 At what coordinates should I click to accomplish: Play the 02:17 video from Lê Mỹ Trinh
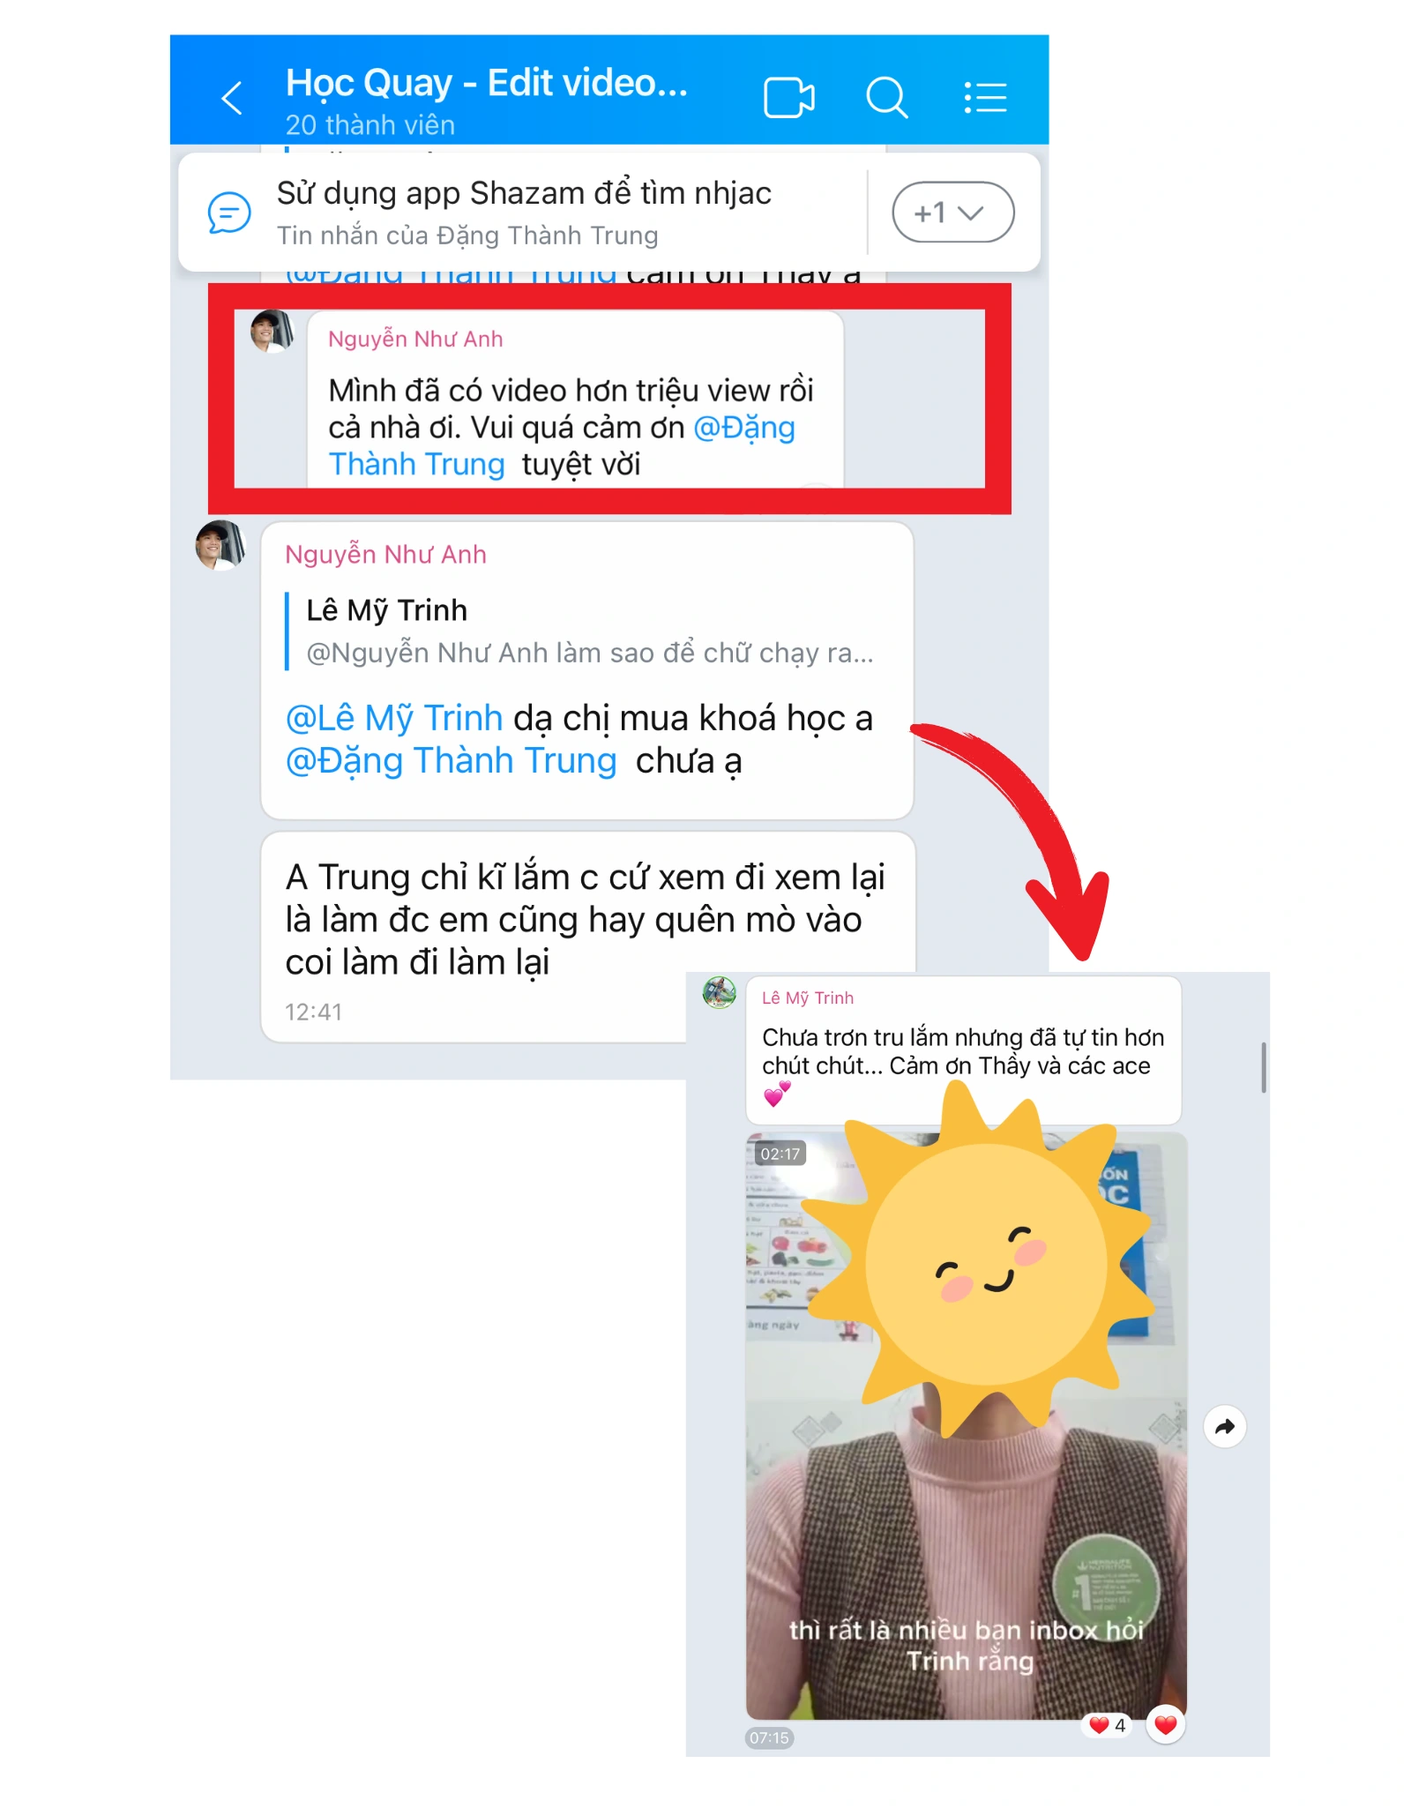point(967,1426)
